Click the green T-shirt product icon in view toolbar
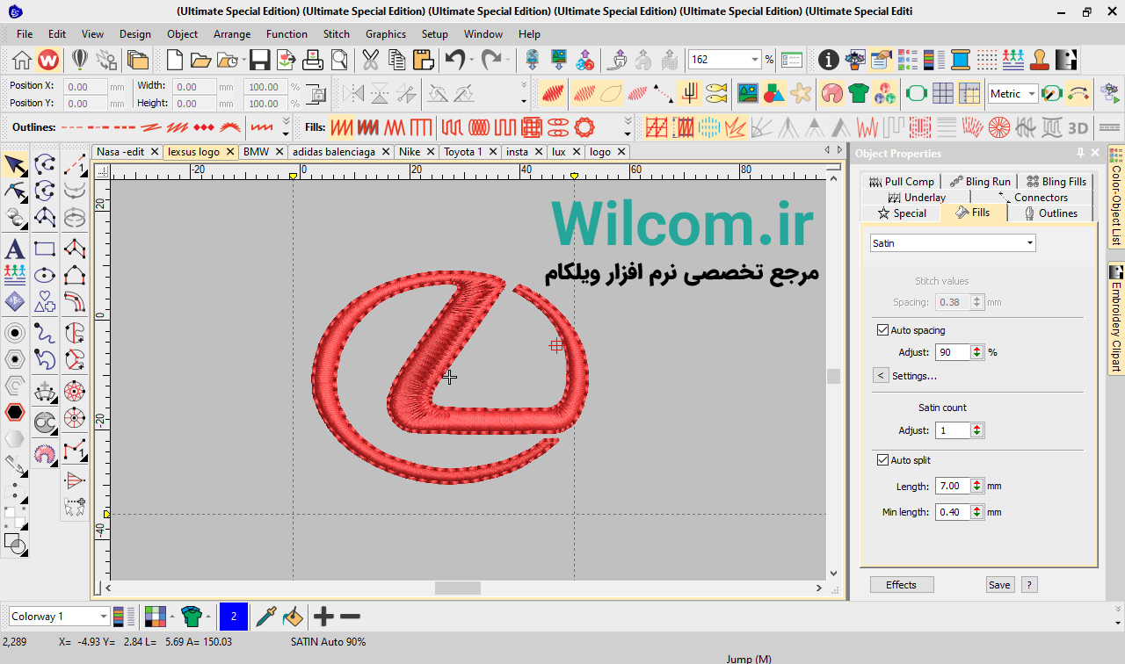This screenshot has height=664, width=1125. [859, 93]
